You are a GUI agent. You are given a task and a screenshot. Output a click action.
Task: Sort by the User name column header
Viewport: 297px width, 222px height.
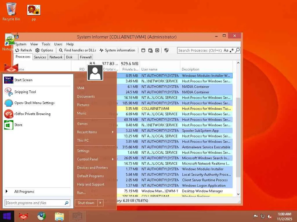pyautogui.click(x=160, y=69)
